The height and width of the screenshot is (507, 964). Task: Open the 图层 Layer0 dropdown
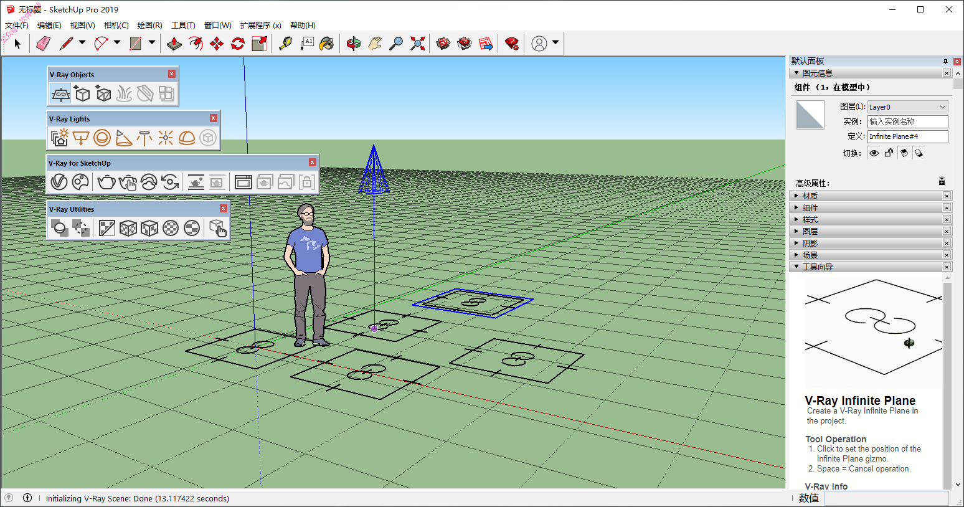point(908,107)
